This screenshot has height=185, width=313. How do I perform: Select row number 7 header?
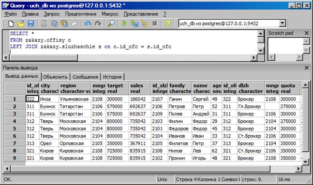coord(15,143)
